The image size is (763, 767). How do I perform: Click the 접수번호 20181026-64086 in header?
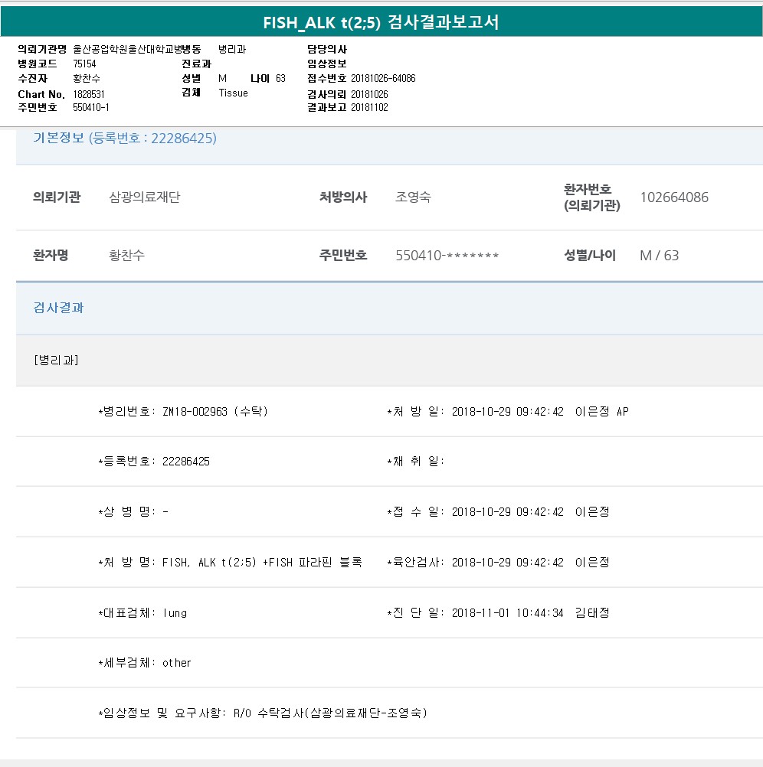point(383,79)
